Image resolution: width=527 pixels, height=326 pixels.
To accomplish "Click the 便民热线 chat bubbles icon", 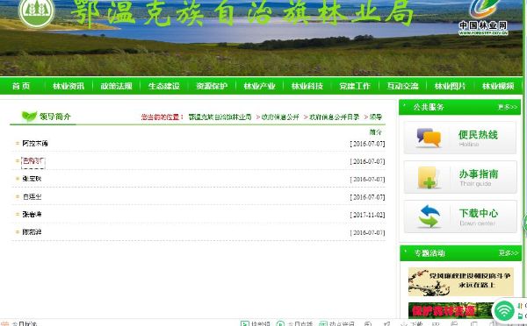I will click(429, 138).
